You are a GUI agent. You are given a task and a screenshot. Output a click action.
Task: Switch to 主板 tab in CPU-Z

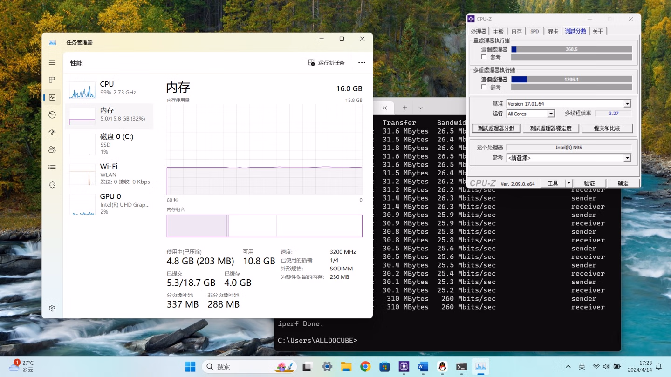point(499,31)
